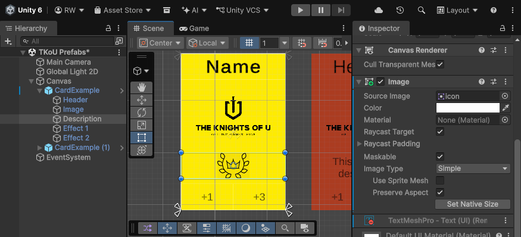Lock the Inspector panel
The image size is (521, 237).
pos(503,28)
